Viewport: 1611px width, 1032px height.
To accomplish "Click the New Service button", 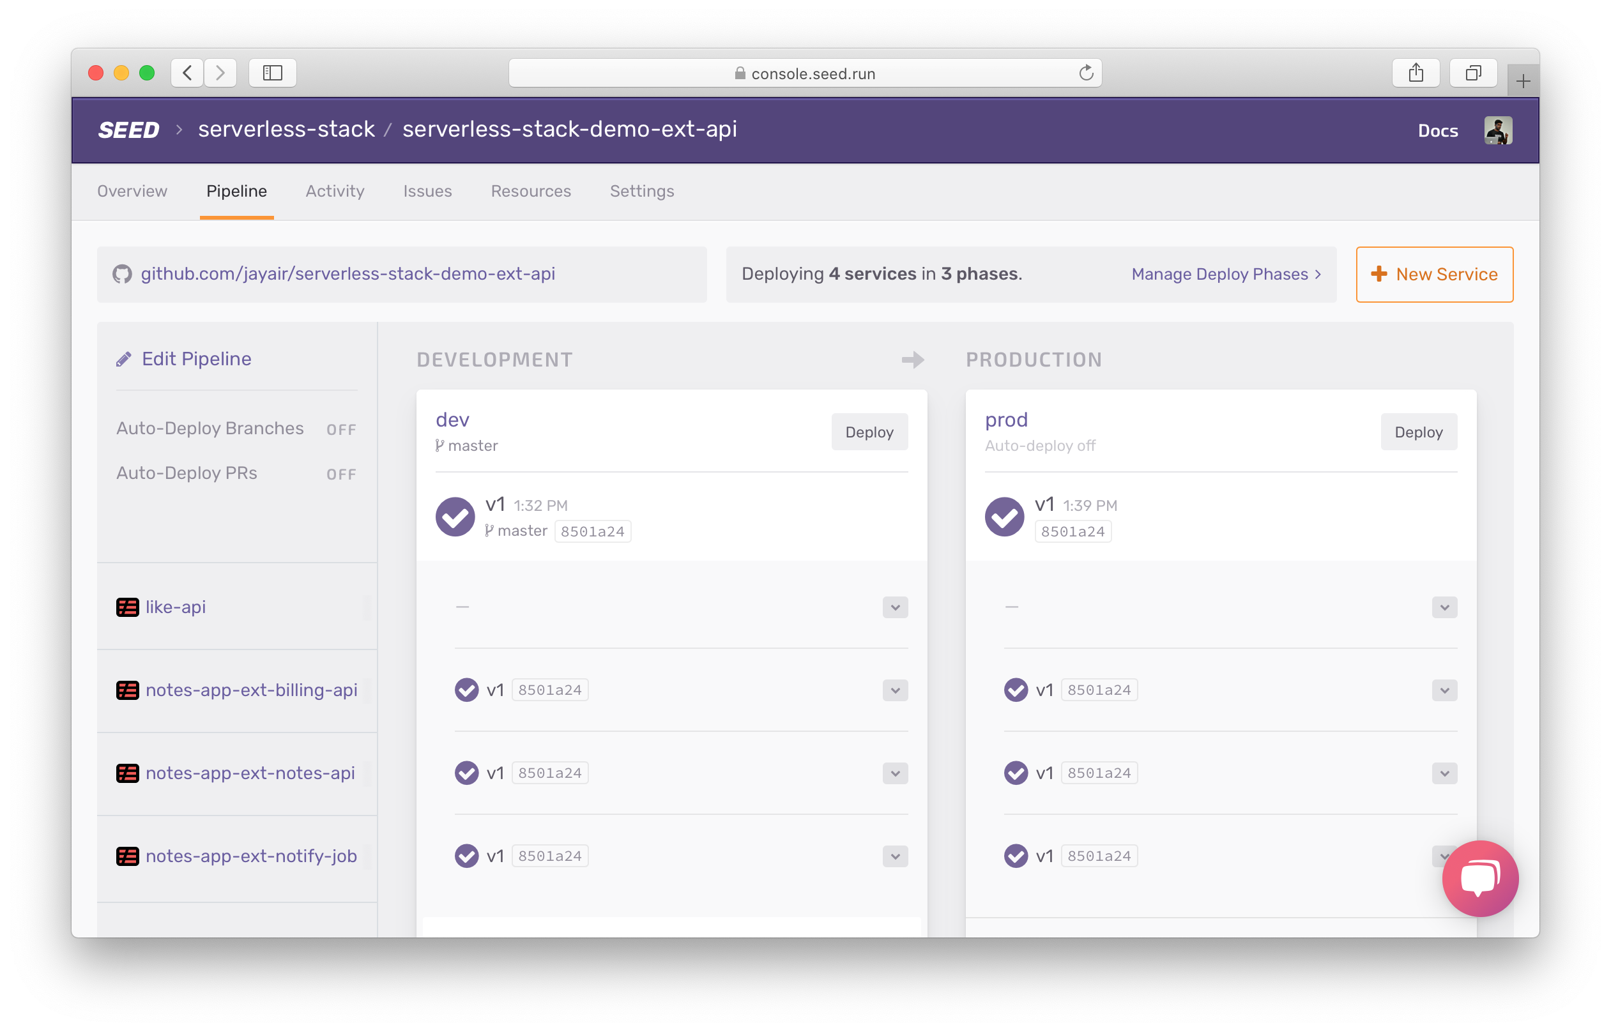I will click(1435, 273).
